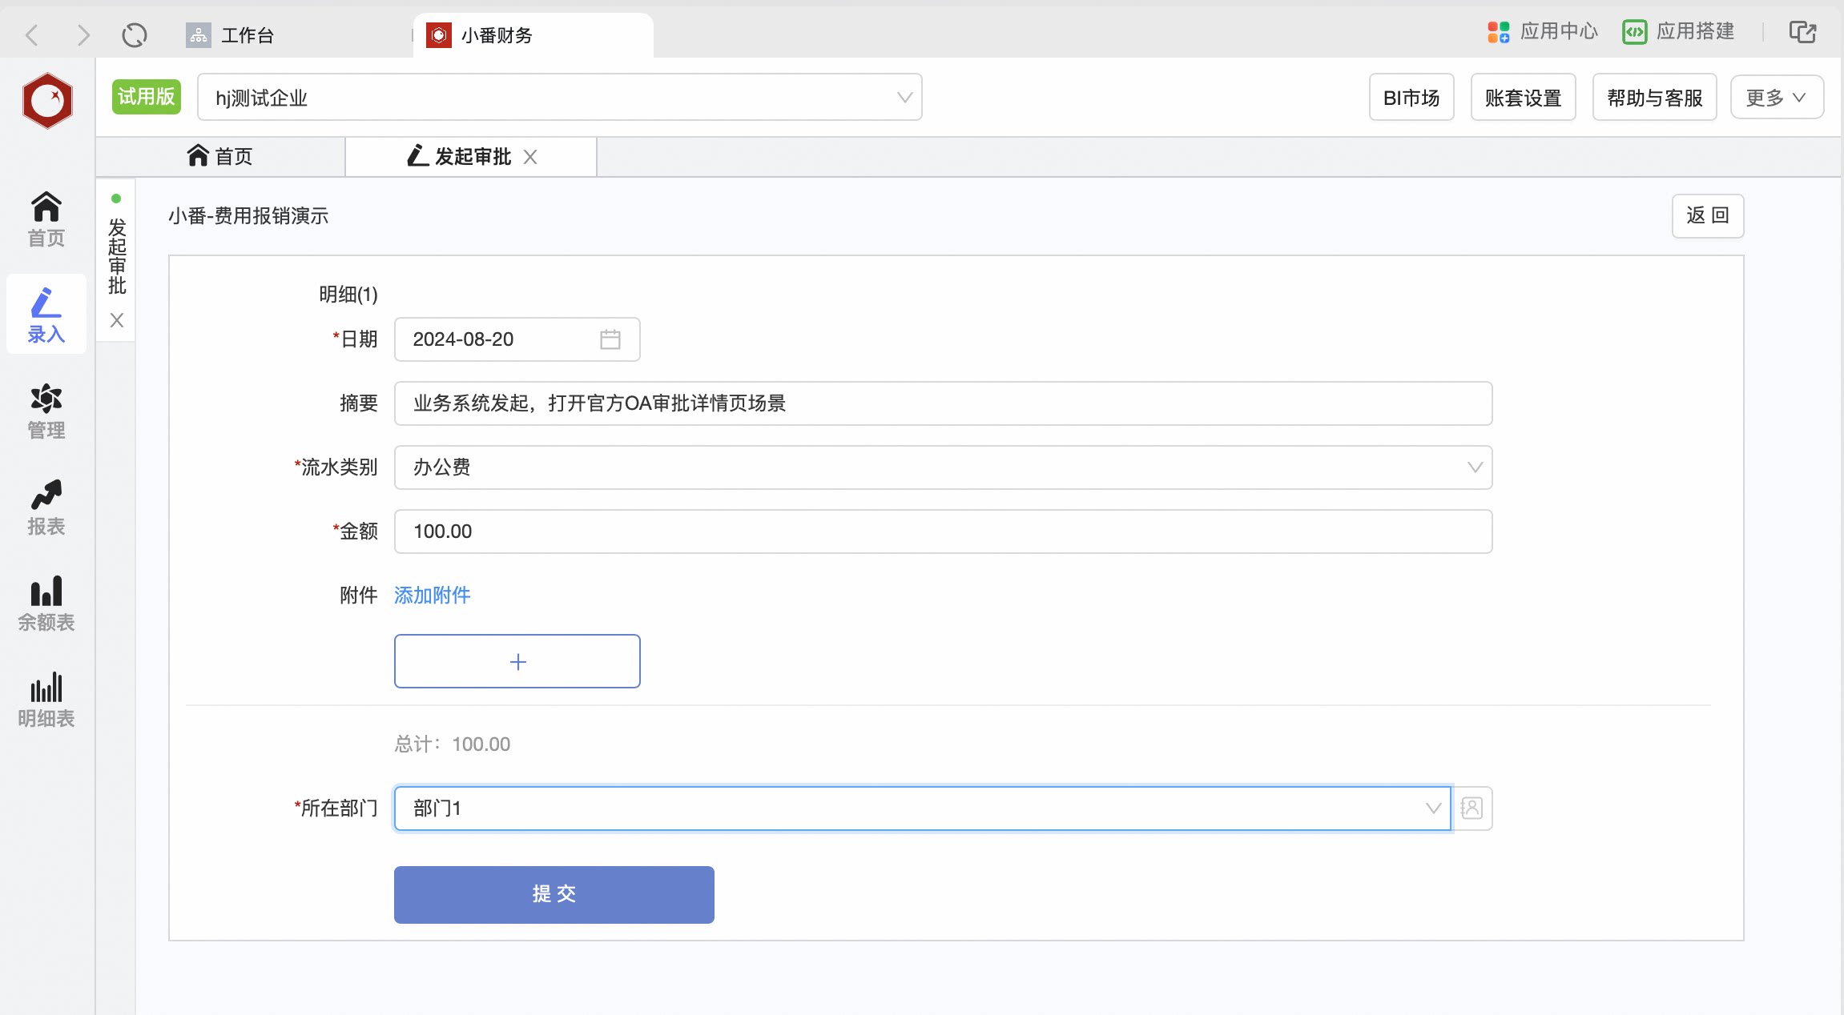1844x1015 pixels.
Task: Click the 小番-费用报销演示 title
Action: tap(248, 216)
